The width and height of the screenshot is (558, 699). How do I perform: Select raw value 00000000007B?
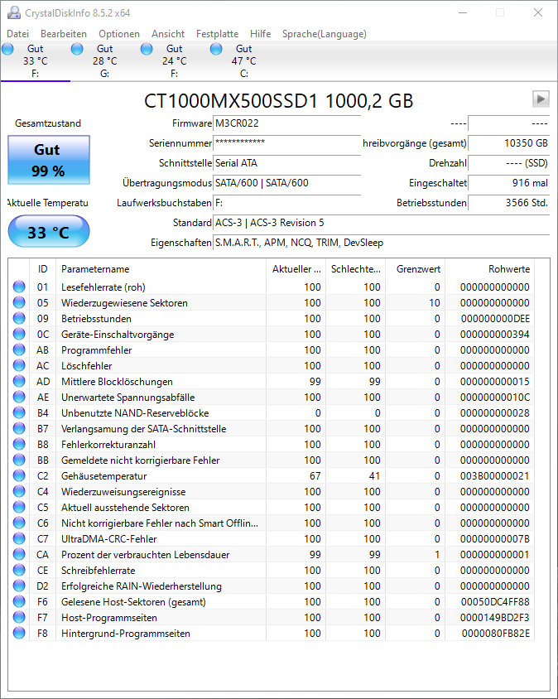point(495,539)
